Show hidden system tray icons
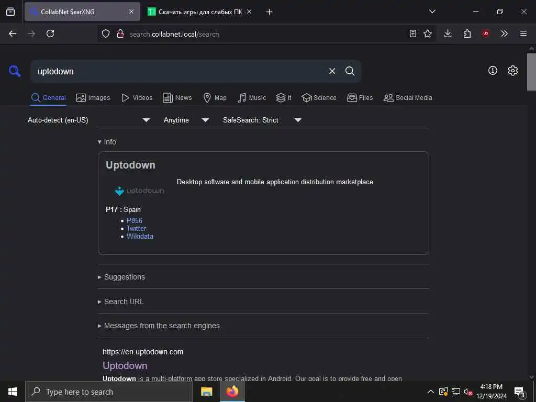 pos(431,392)
